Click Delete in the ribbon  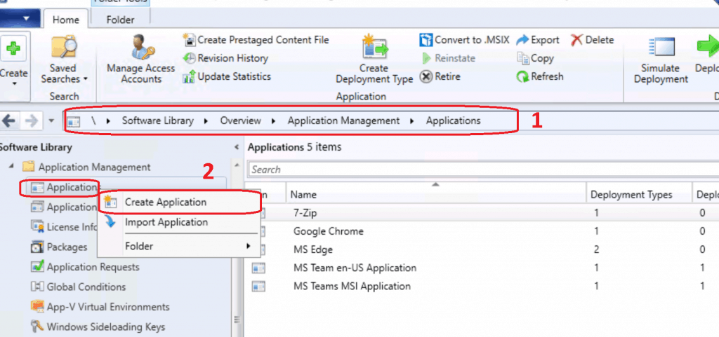pyautogui.click(x=592, y=40)
